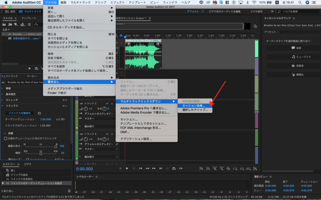Click the open file folder icon in Files panel
The width and height of the screenshot is (321, 200).
(x=4, y=24)
